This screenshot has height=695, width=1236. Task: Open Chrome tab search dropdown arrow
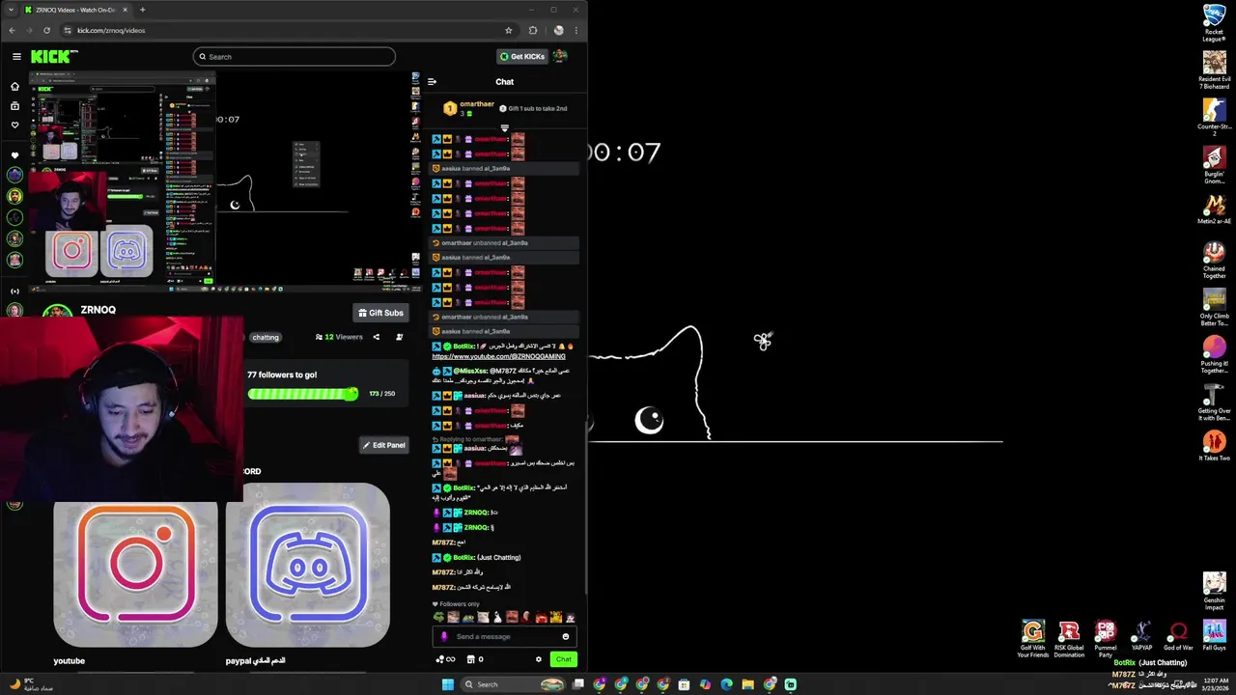coord(12,10)
